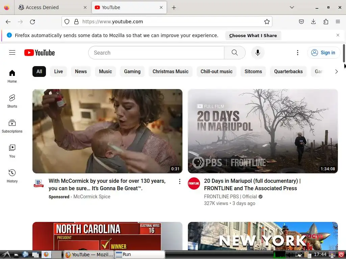Open Shorts from sidebar

(x=12, y=101)
